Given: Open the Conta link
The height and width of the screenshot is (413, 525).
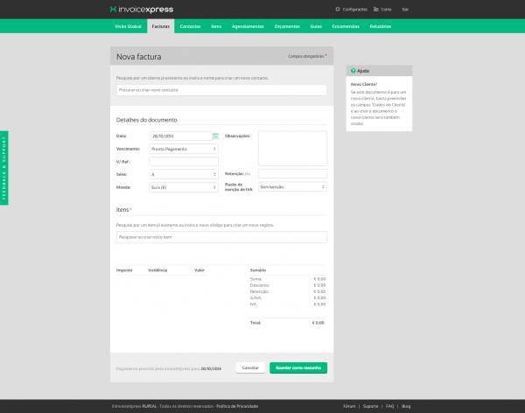Looking at the screenshot, I should (x=386, y=10).
